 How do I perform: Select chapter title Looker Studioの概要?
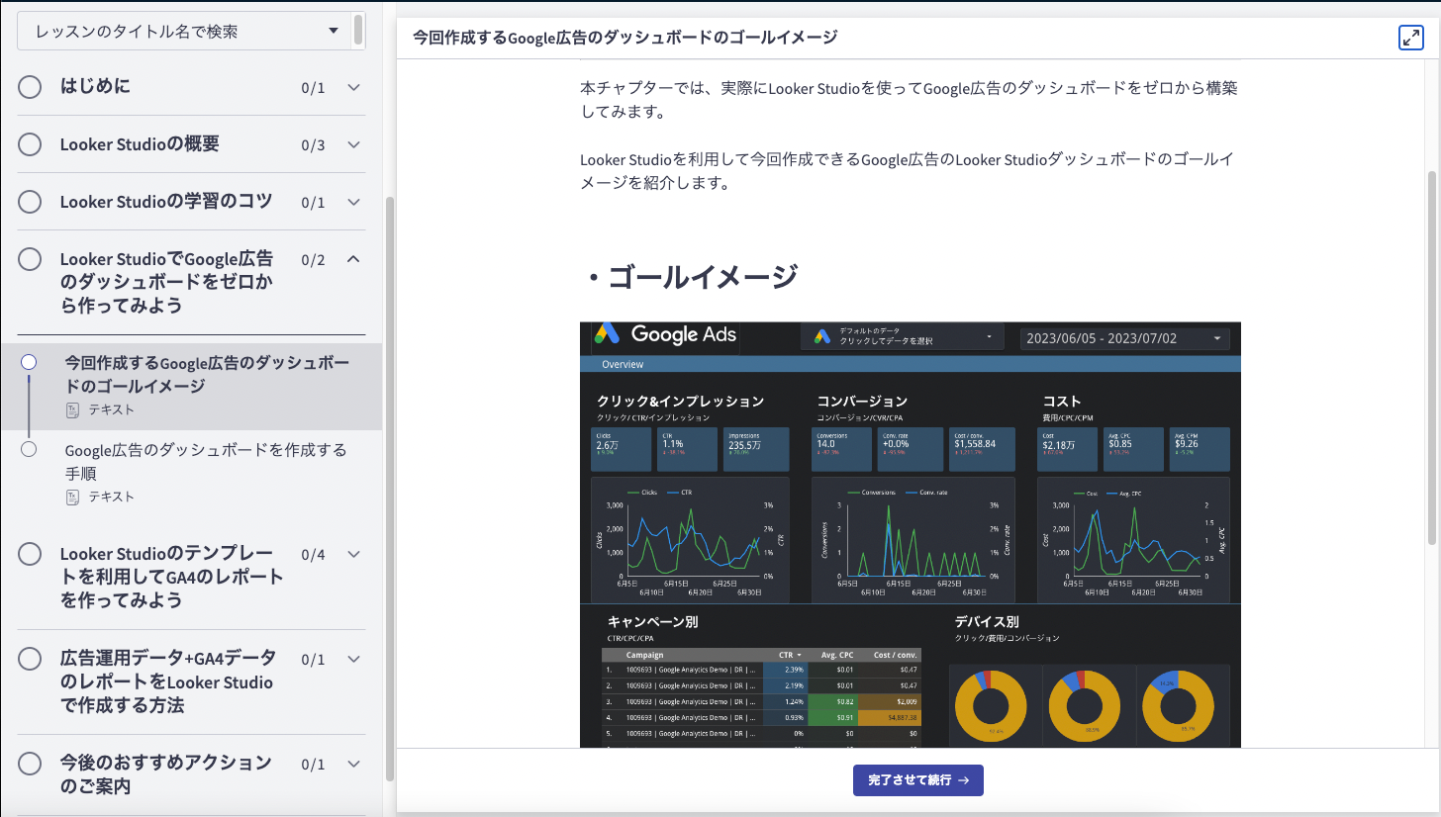tap(140, 143)
